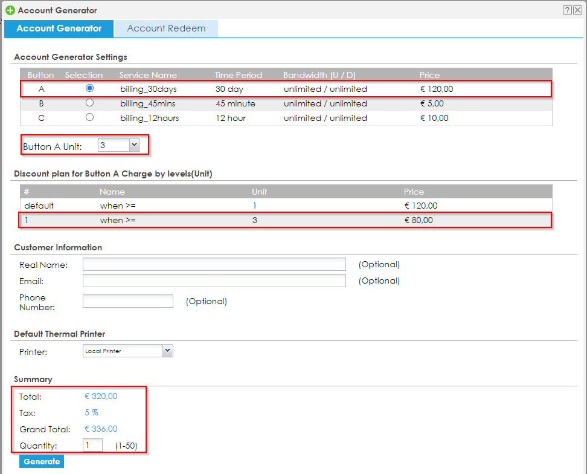The image size is (587, 474).
Task: Click the Price header in discount plan table
Action: [x=414, y=192]
